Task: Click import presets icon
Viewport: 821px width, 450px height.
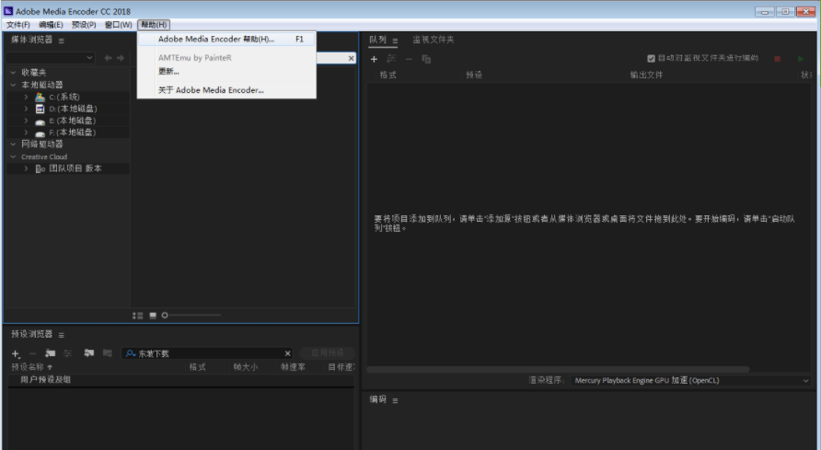Action: point(89,353)
